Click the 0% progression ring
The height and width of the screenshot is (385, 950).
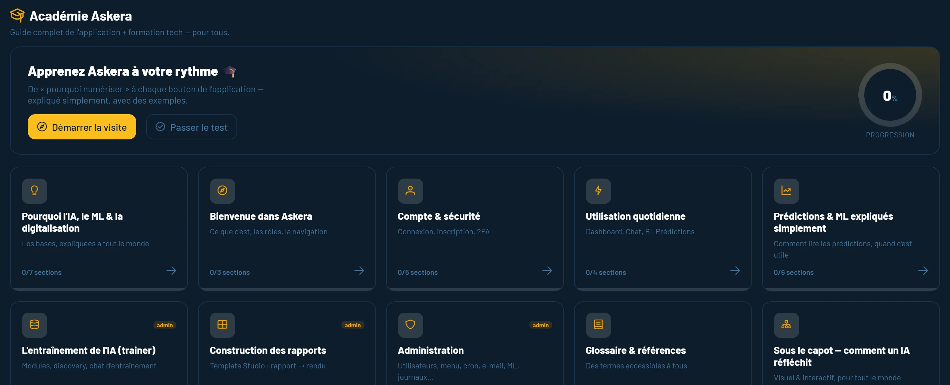tap(890, 95)
